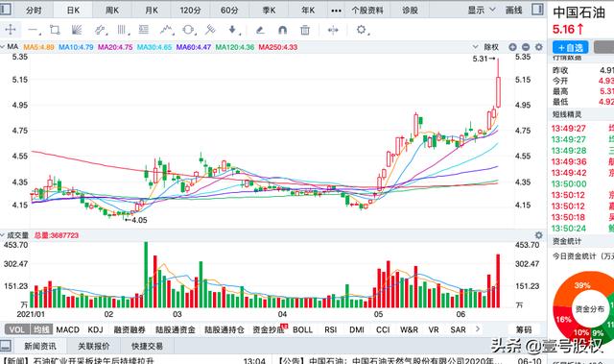This screenshot has width=614, height=364.
Task: Toggle the VOL indicator button
Action: 17,329
